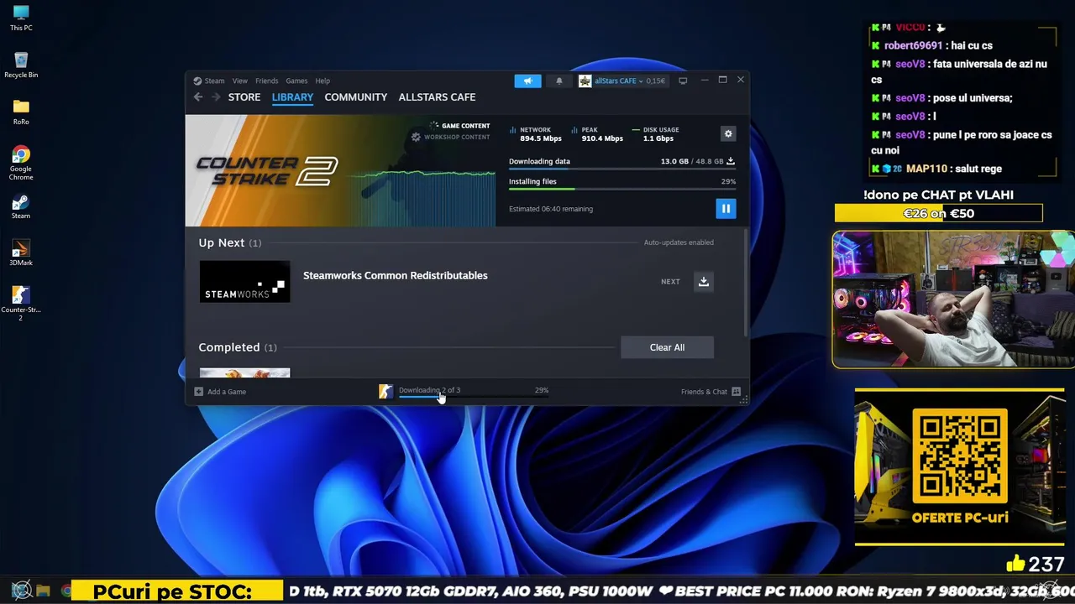Open File Explorer from taskbar

click(x=44, y=591)
